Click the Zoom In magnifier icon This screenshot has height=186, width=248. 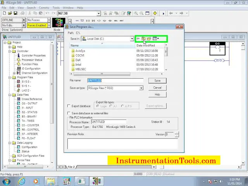coord(136,13)
